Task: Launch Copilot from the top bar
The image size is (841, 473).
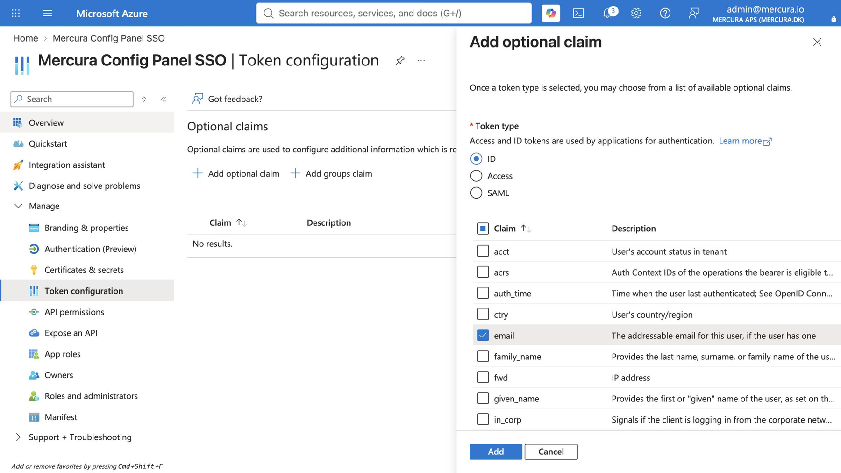Action: [550, 13]
